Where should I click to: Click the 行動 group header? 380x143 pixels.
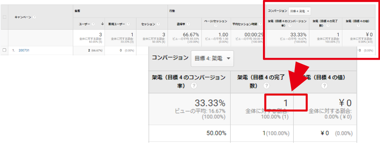[172, 11]
